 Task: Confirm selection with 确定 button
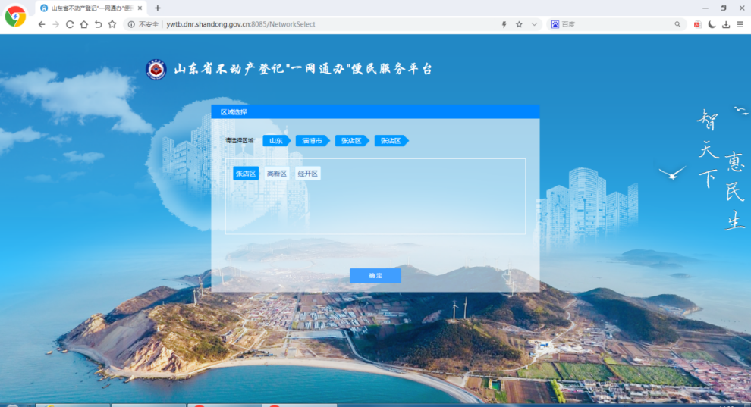[x=375, y=275]
